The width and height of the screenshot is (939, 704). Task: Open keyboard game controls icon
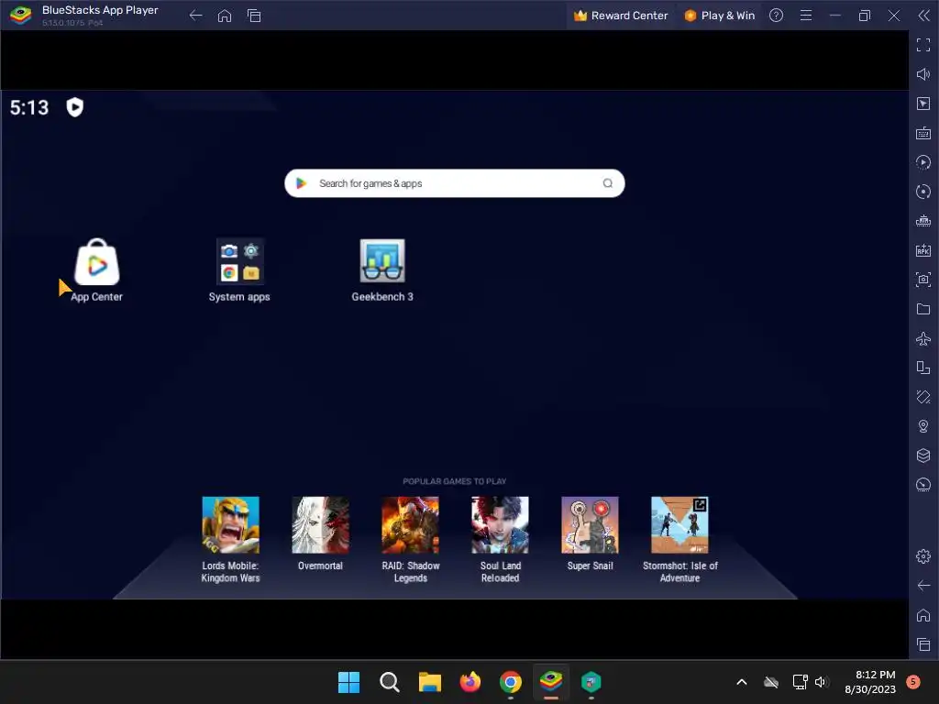click(x=923, y=133)
